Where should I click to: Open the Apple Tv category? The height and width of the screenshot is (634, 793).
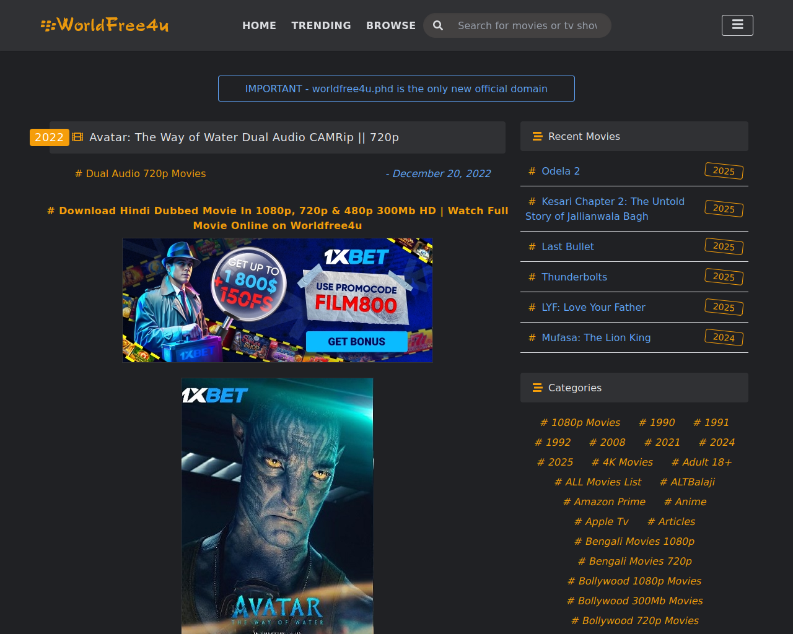601,521
